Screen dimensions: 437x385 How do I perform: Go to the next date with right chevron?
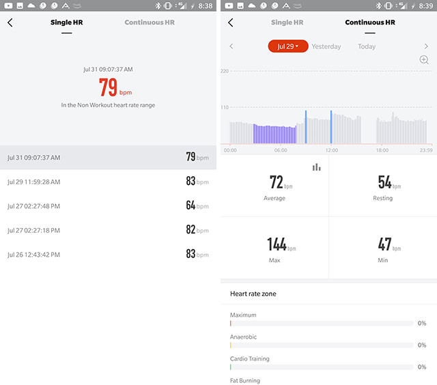click(426, 46)
